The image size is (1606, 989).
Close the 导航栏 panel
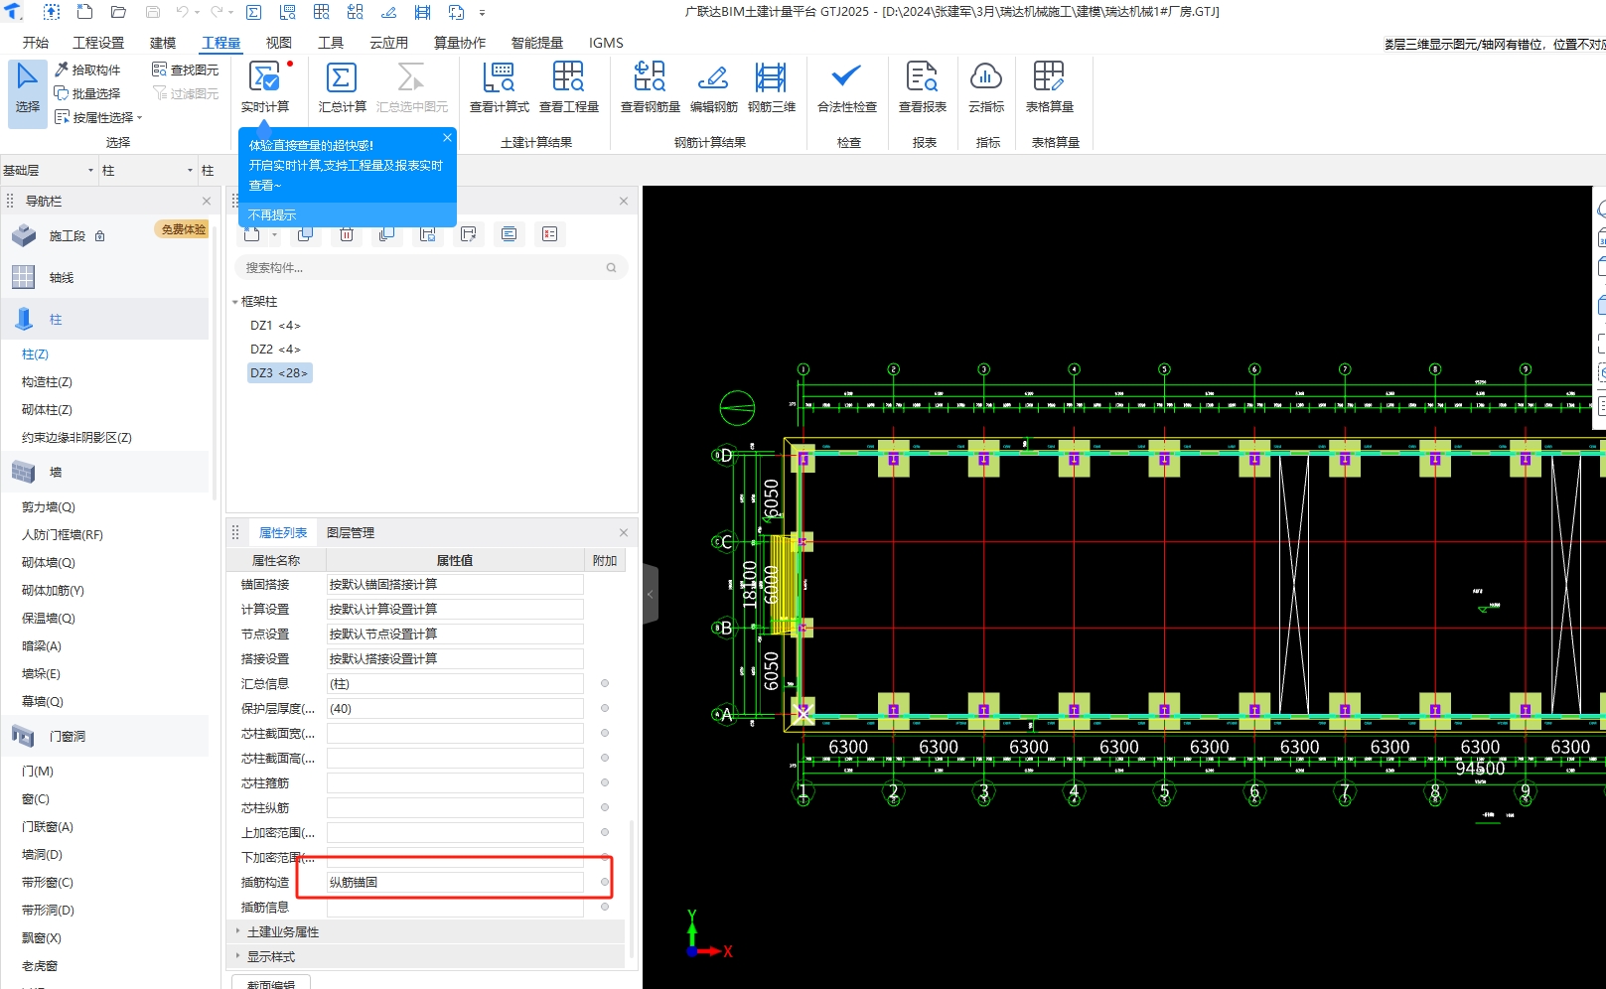207,201
